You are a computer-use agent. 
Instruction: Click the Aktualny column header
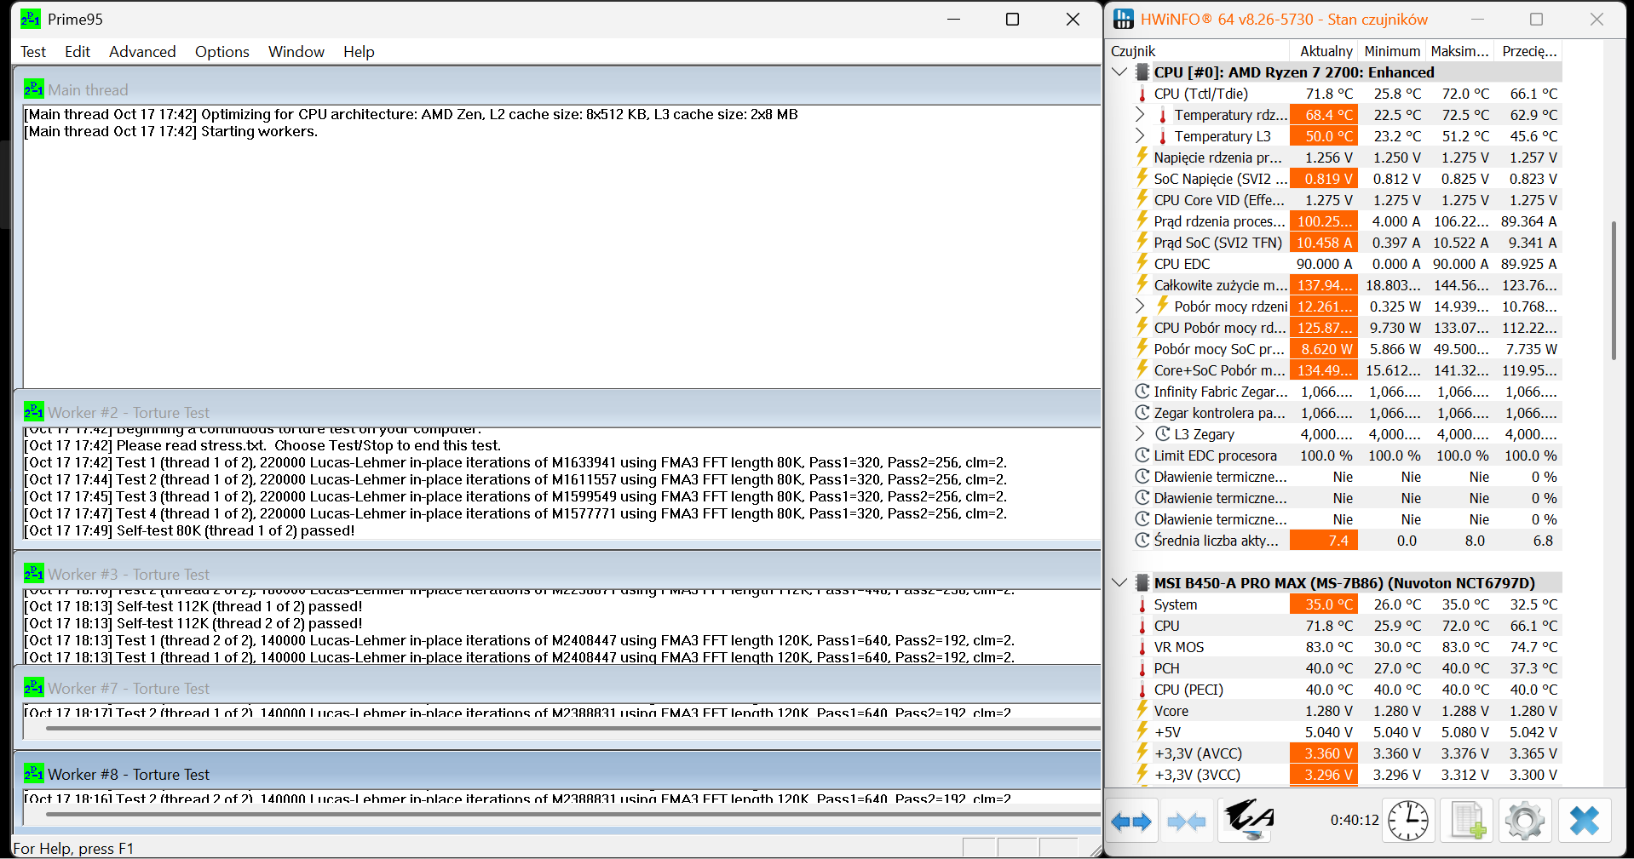point(1325,51)
